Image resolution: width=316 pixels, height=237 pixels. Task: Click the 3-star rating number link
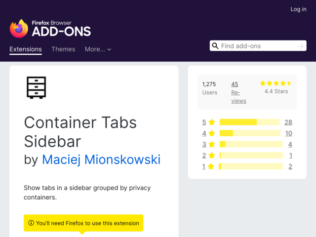(204, 144)
